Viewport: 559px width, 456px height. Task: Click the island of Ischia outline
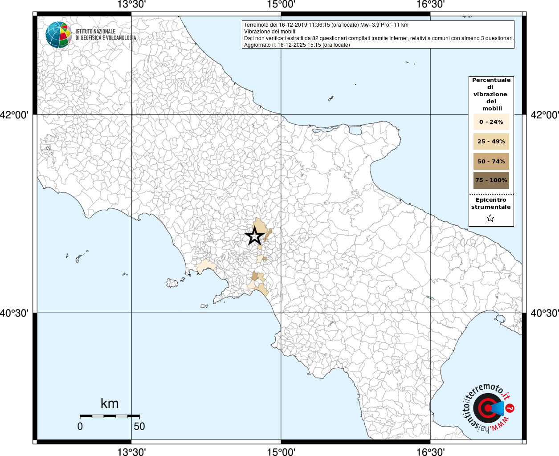[x=172, y=283]
